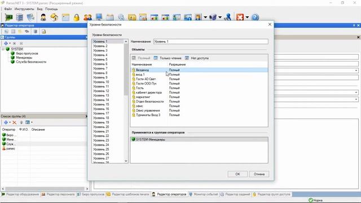Click the Разрешение column header
Image resolution: width=361 pixels, height=203 pixels.
177,65
